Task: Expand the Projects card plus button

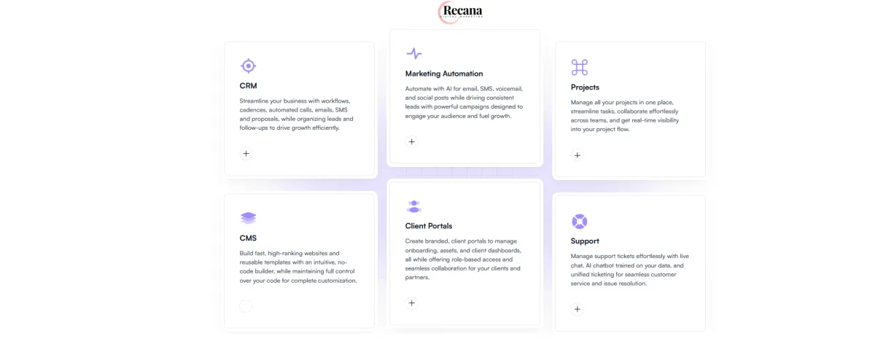Action: click(577, 155)
